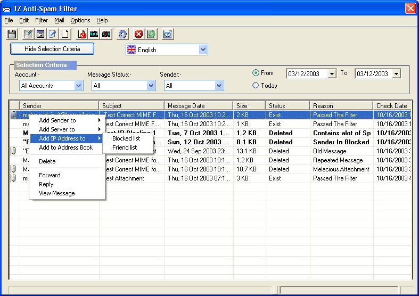Expand the Add Sender to submenu
This screenshot has width=419, height=296.
pos(66,120)
